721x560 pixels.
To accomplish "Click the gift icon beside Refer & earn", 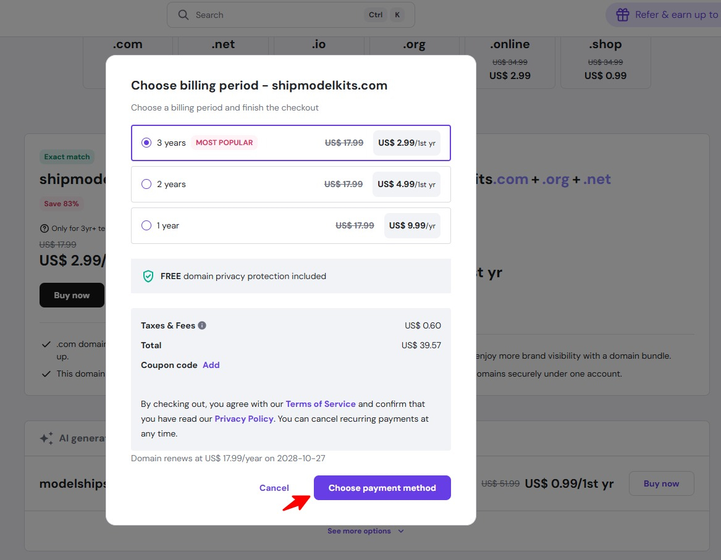I will (623, 15).
